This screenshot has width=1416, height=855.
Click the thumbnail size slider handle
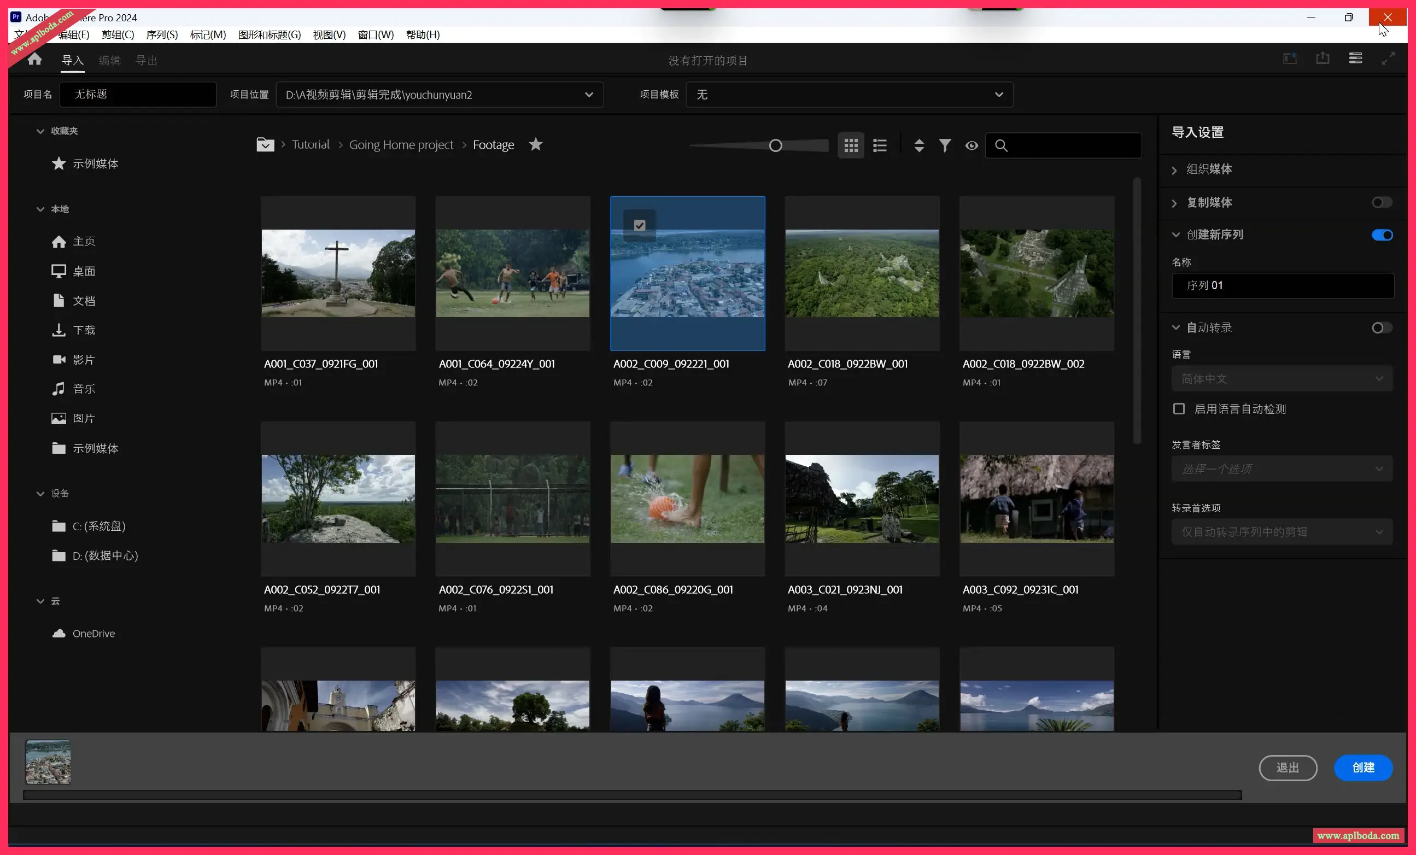775,146
